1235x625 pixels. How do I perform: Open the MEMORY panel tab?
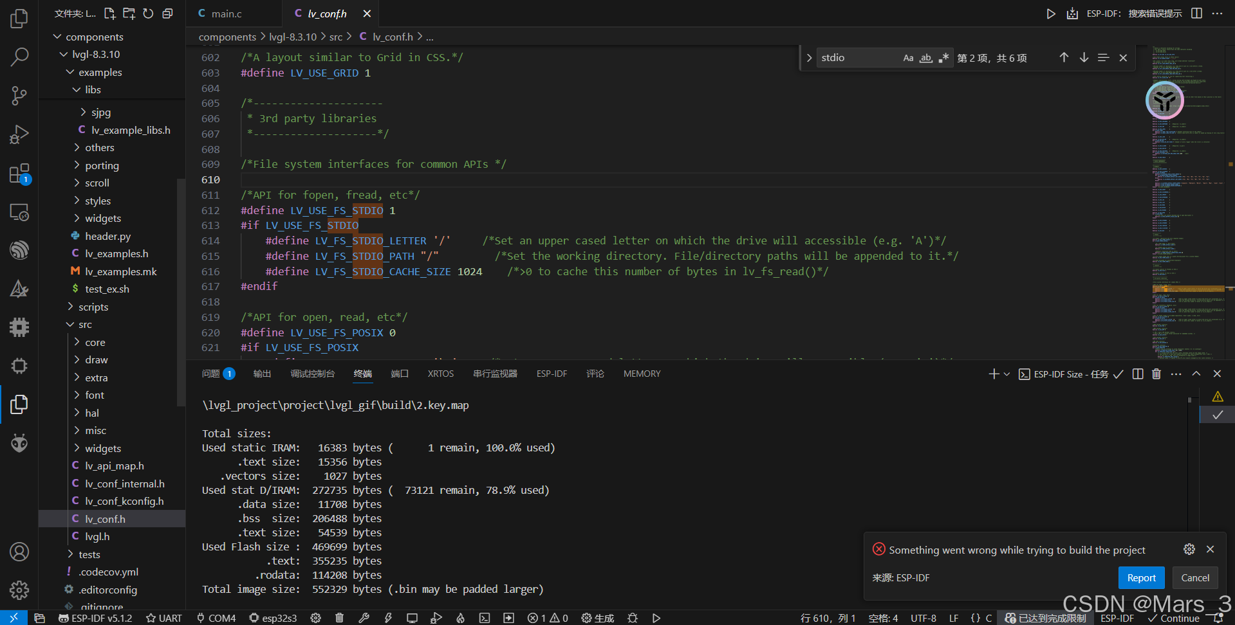tap(642, 374)
